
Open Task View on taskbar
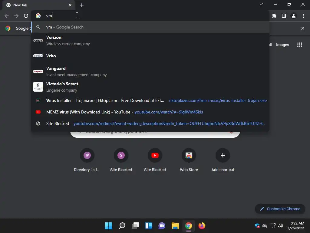(x=135, y=226)
